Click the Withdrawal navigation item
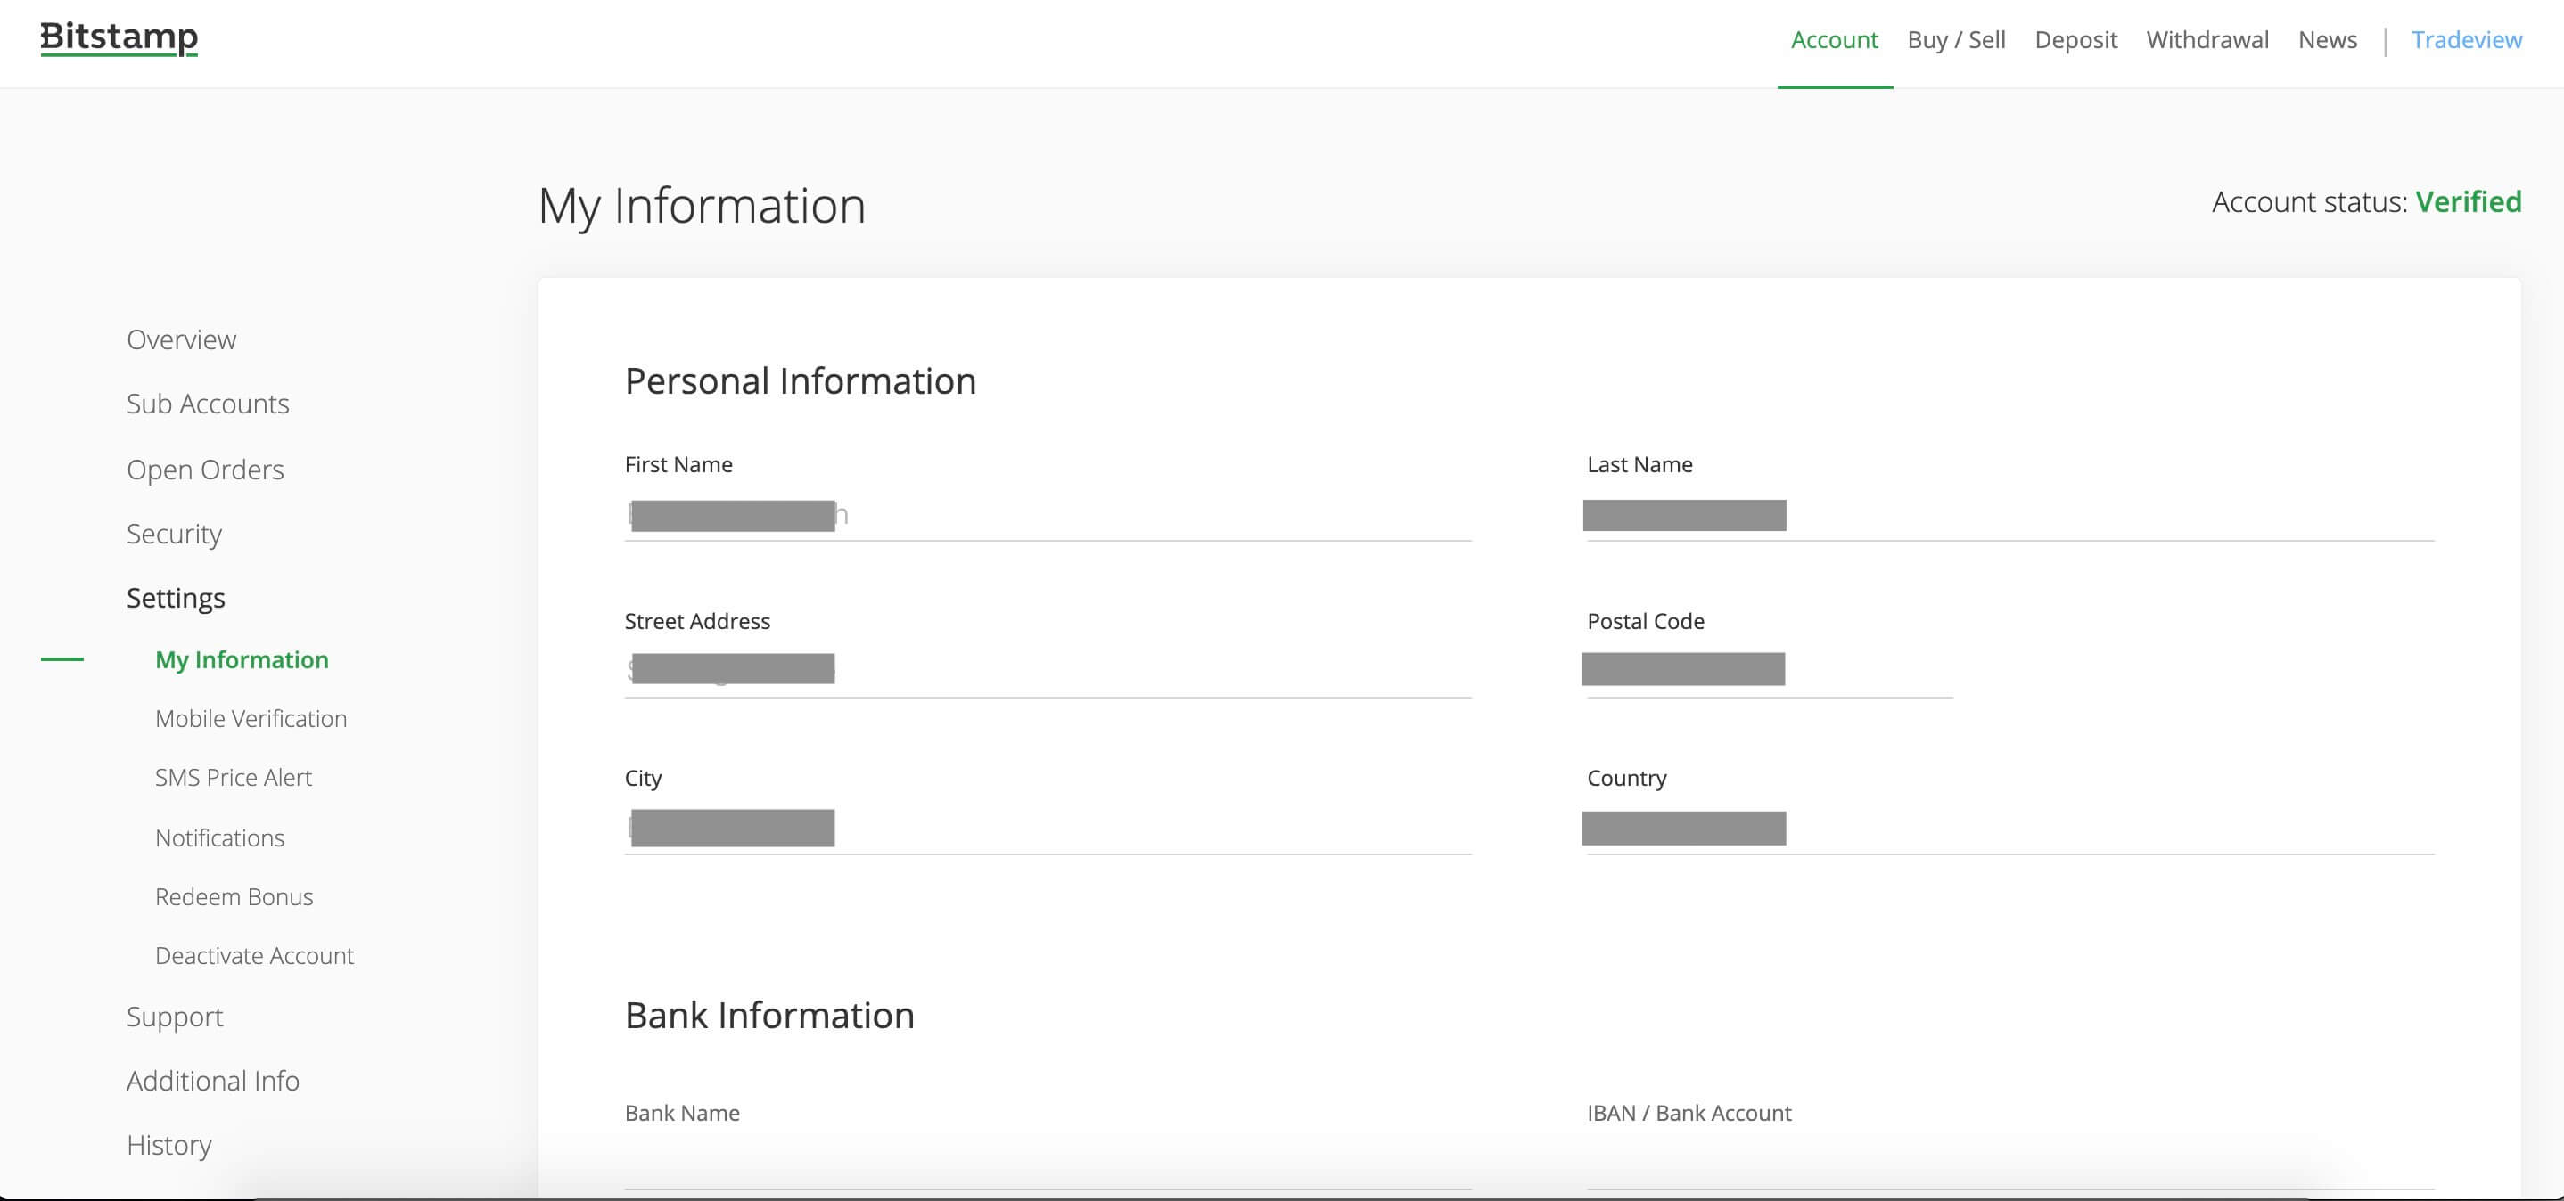 pyautogui.click(x=2207, y=41)
